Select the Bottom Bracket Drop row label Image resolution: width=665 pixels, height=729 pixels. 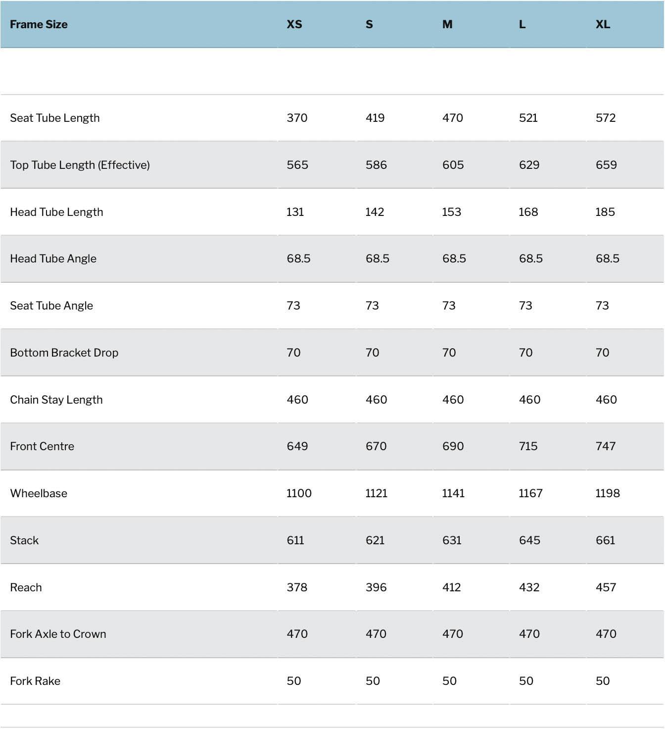coord(64,353)
